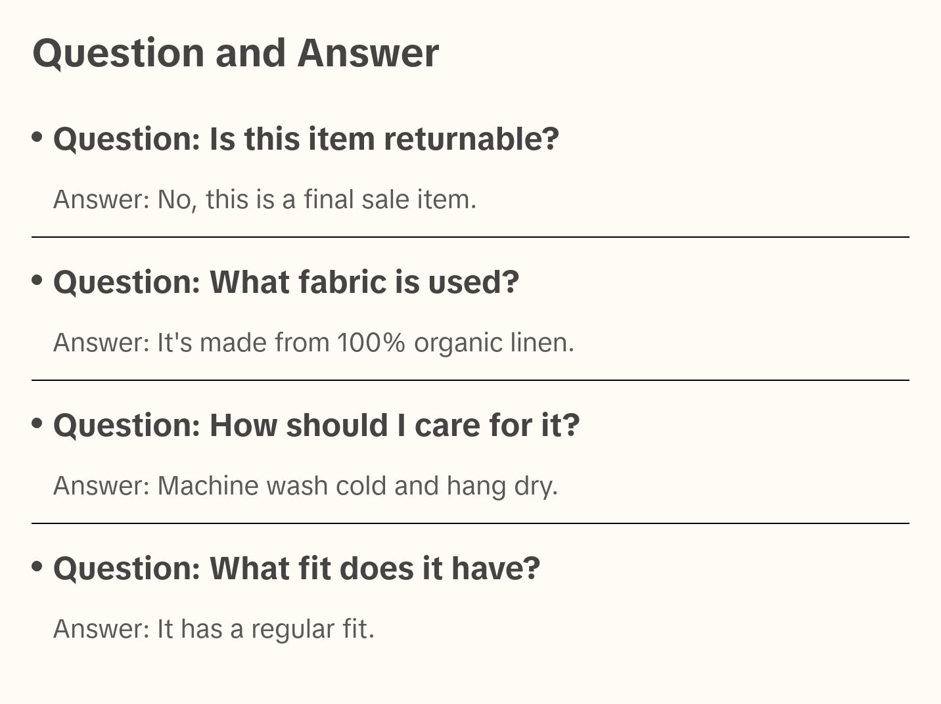Select the "Machine wash cold and hang dry" answer
Image resolution: width=941 pixels, height=704 pixels.
357,486
